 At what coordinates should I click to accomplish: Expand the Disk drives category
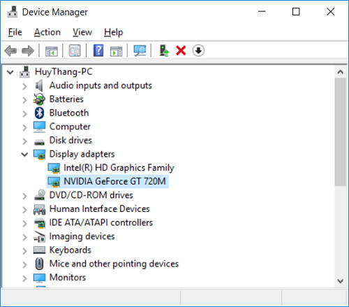tap(24, 141)
